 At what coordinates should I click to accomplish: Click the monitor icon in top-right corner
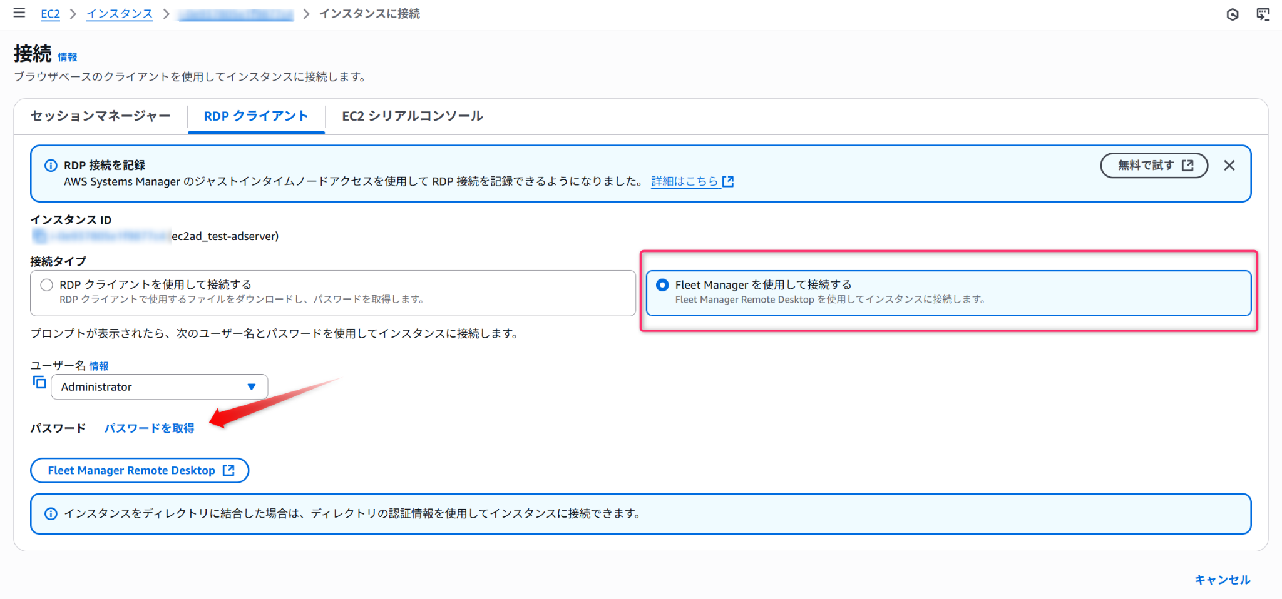point(1263,14)
